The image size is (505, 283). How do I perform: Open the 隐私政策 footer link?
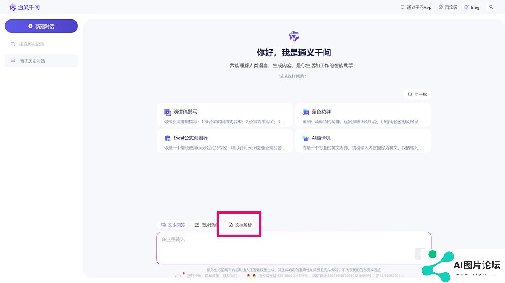(x=212, y=276)
